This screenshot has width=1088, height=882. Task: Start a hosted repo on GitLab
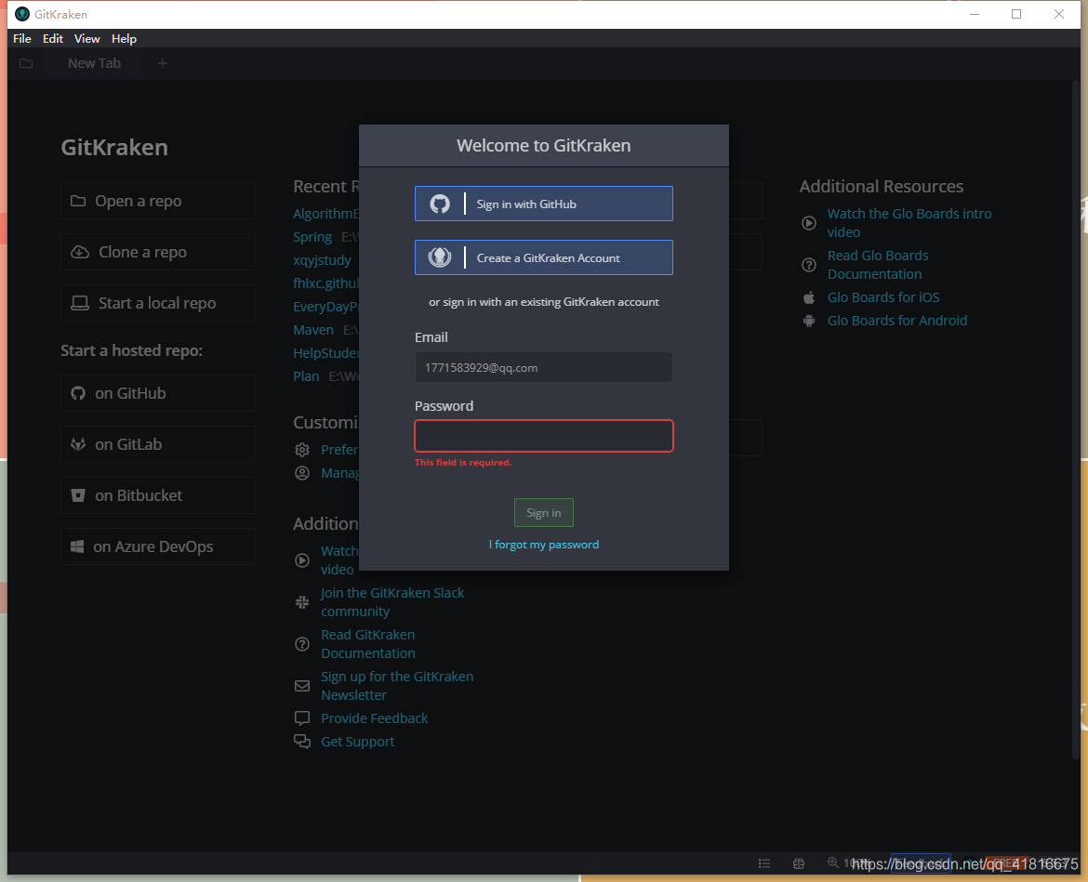(x=158, y=444)
